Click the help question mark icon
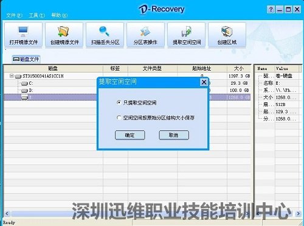This screenshot has height=226, width=304. [x=271, y=9]
